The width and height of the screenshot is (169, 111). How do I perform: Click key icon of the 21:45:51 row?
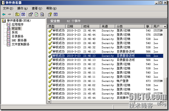50,89
